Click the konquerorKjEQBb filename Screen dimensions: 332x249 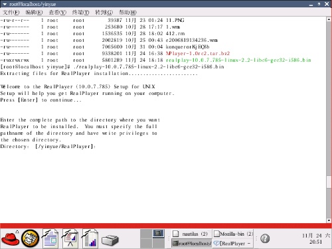click(x=187, y=47)
